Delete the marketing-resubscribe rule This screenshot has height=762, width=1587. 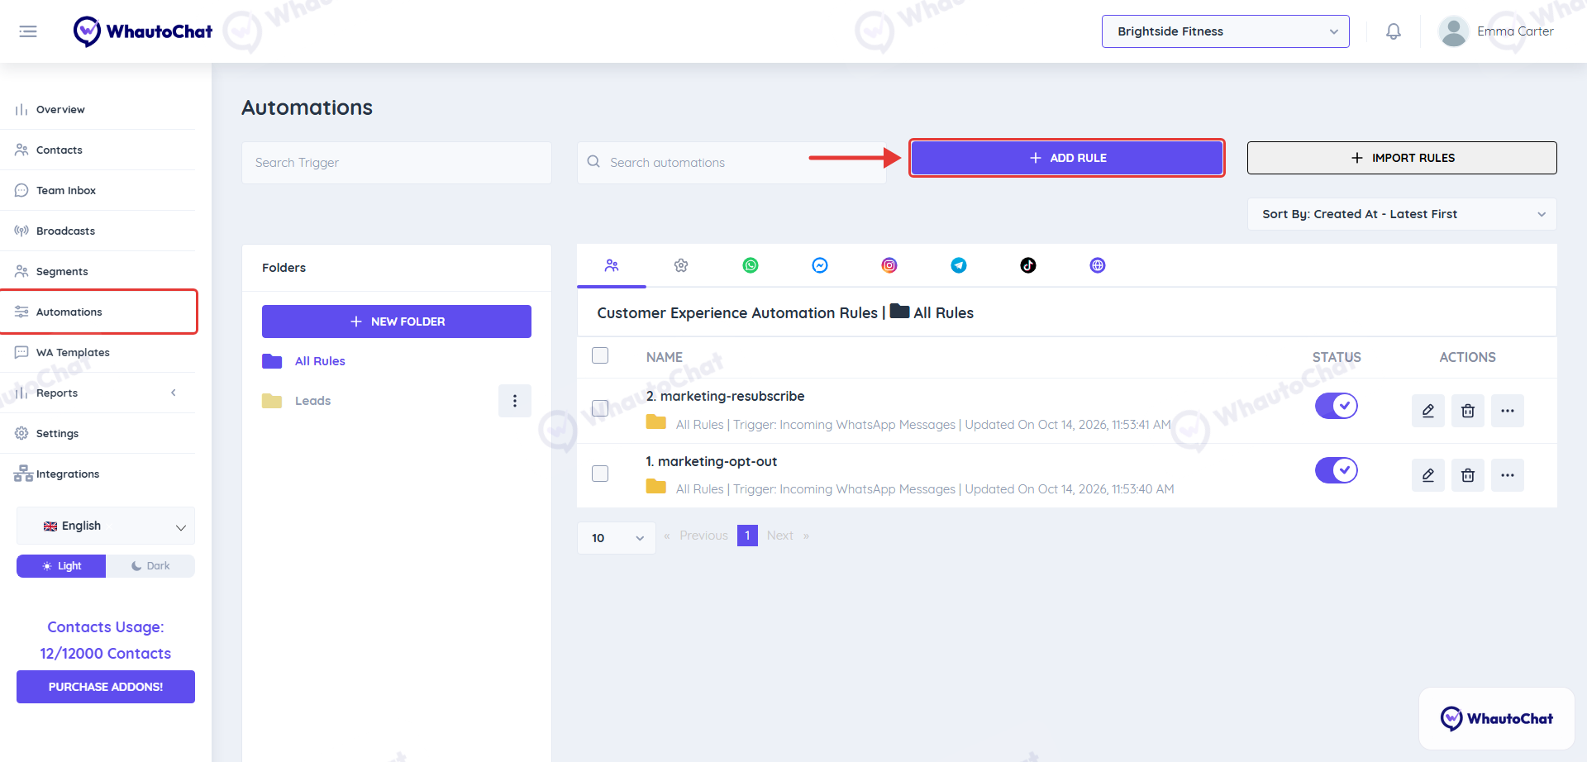(1468, 411)
